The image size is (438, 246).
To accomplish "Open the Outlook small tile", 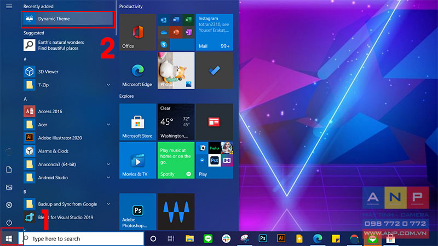I will (x=164, y=20).
